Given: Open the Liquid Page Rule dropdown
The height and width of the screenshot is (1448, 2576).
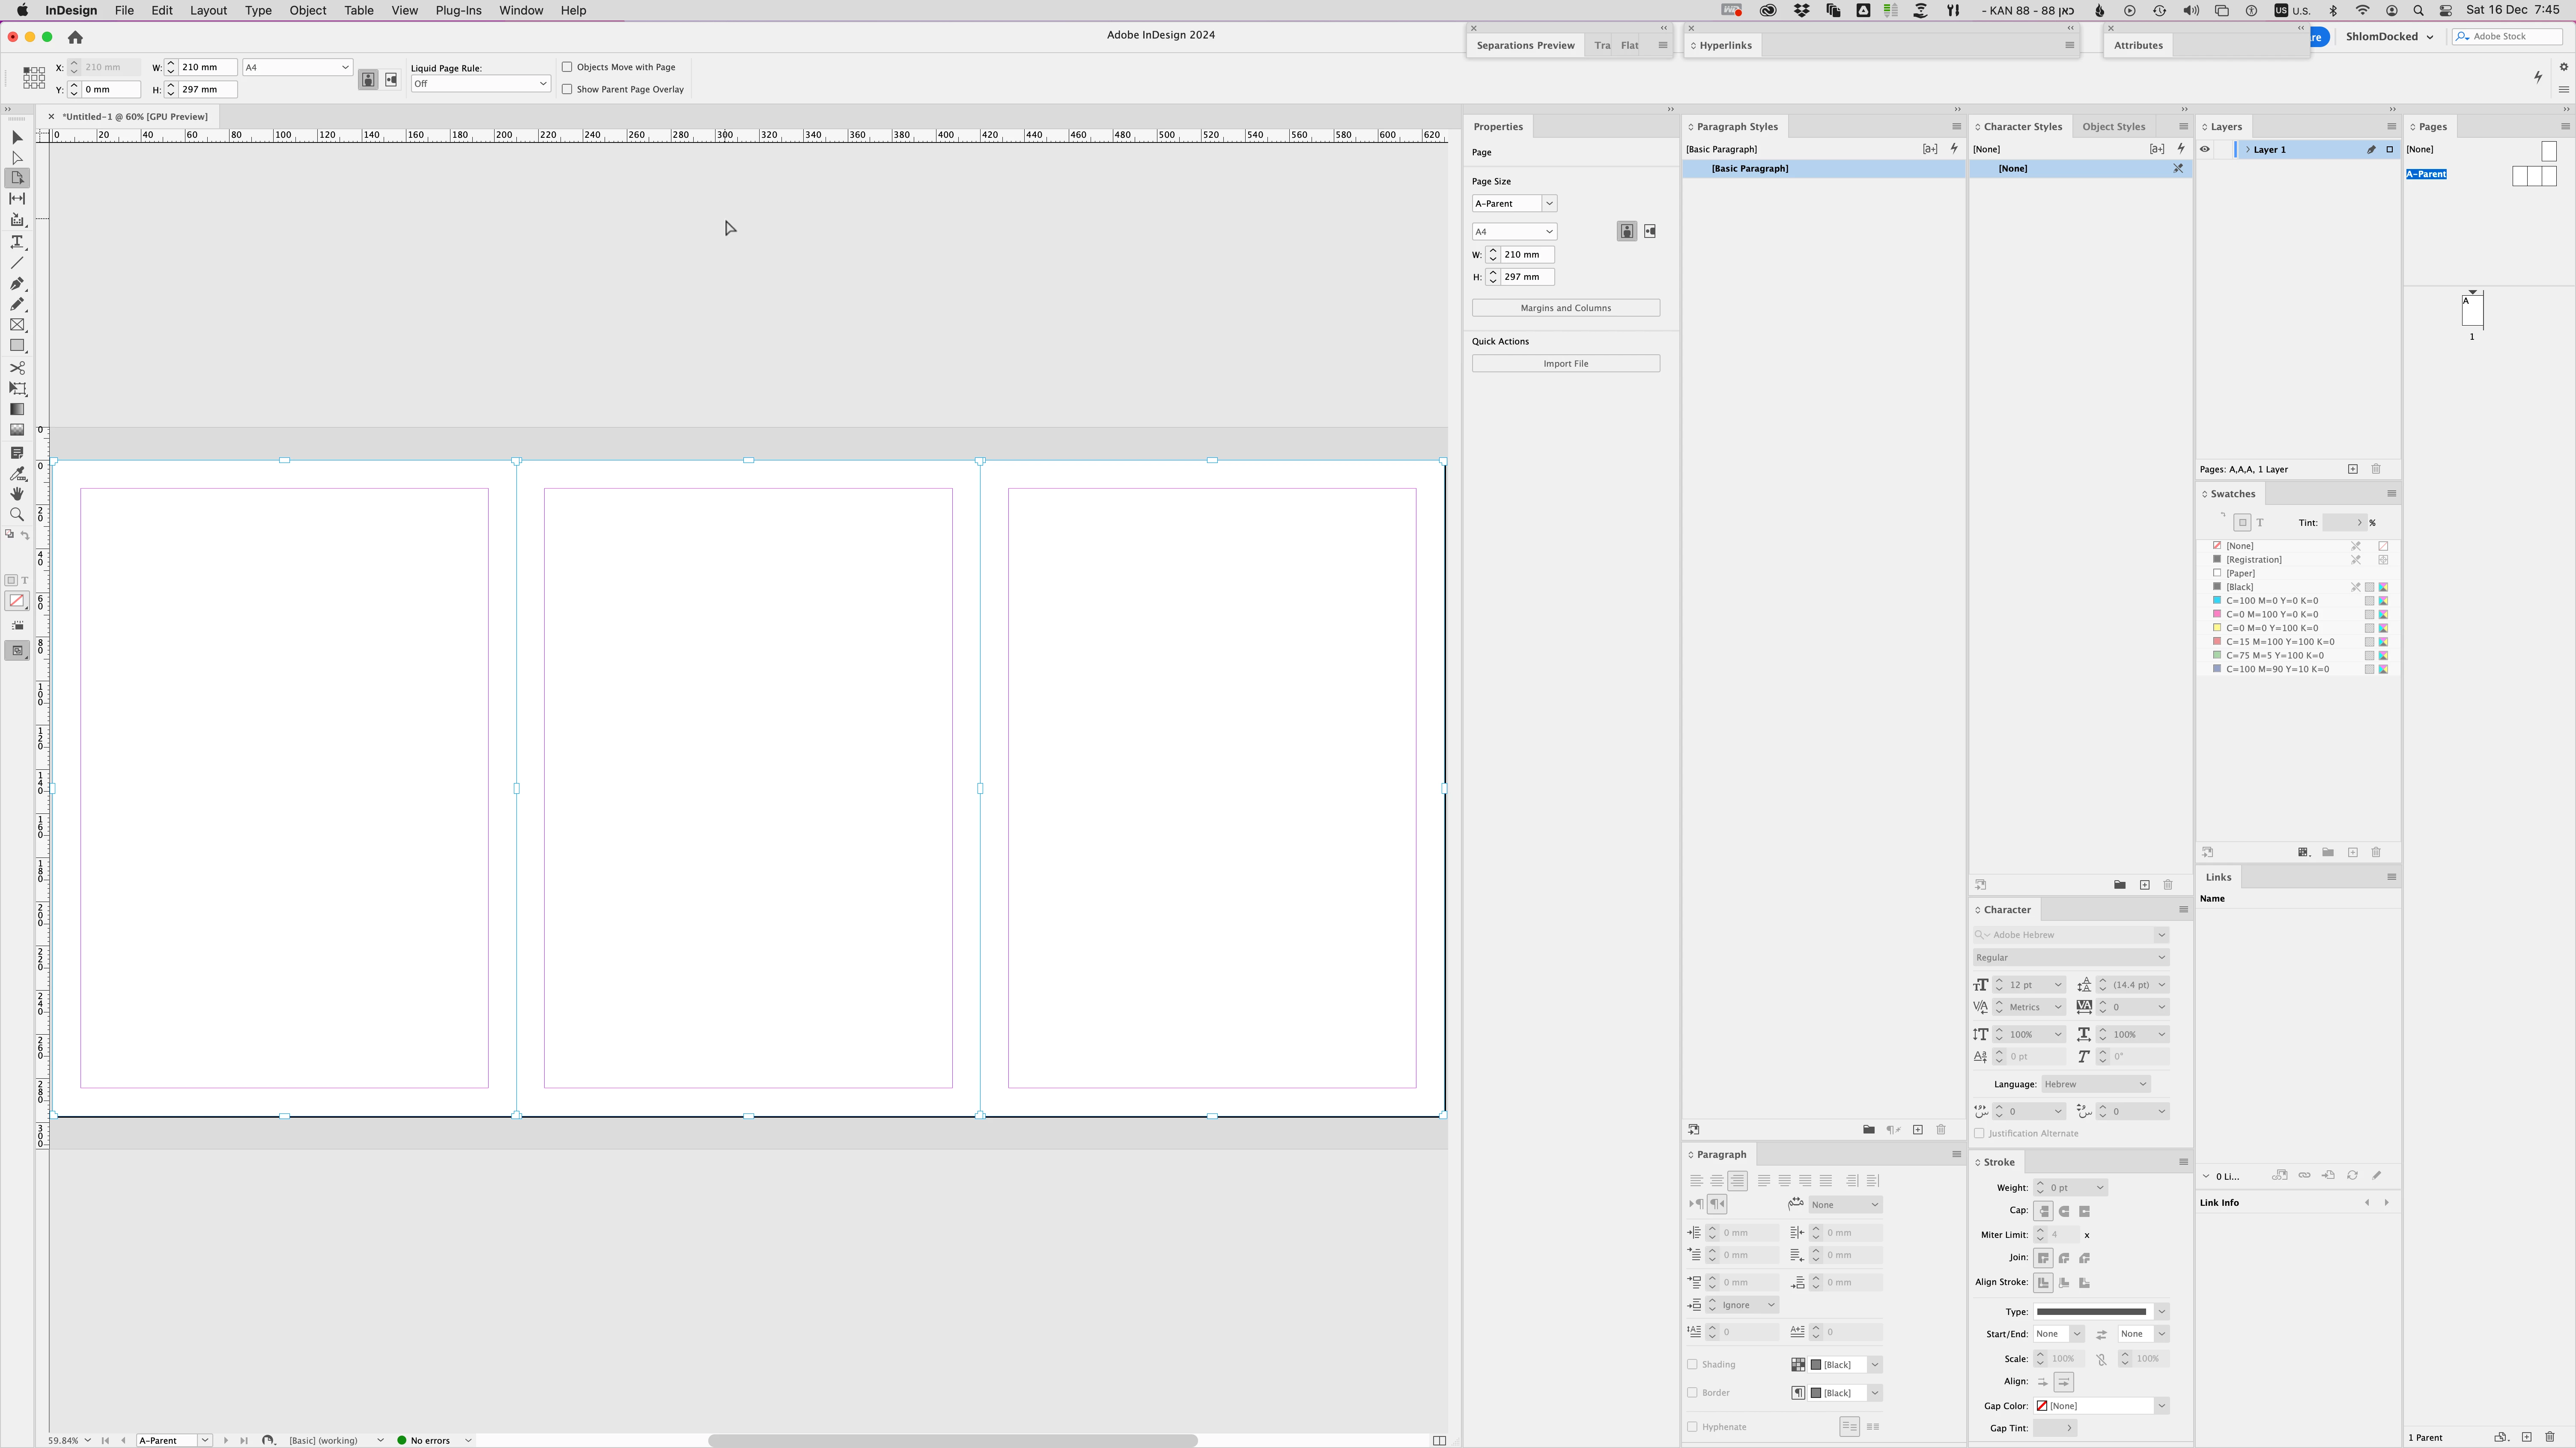Looking at the screenshot, I should (x=480, y=84).
